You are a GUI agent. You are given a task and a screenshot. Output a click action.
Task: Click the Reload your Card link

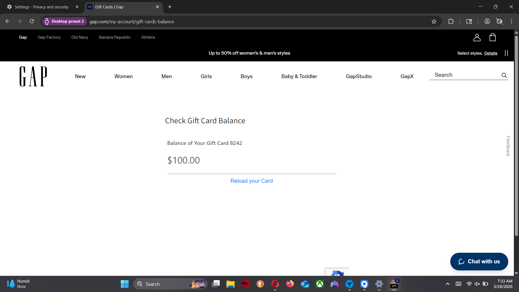(251, 181)
